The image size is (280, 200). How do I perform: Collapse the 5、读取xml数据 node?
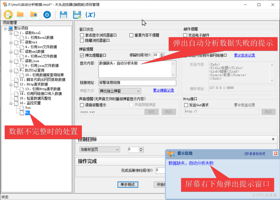pyautogui.click(x=11, y=52)
